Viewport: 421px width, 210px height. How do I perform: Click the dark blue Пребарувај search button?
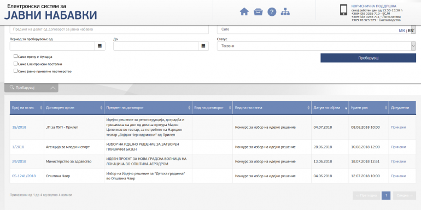click(x=368, y=58)
